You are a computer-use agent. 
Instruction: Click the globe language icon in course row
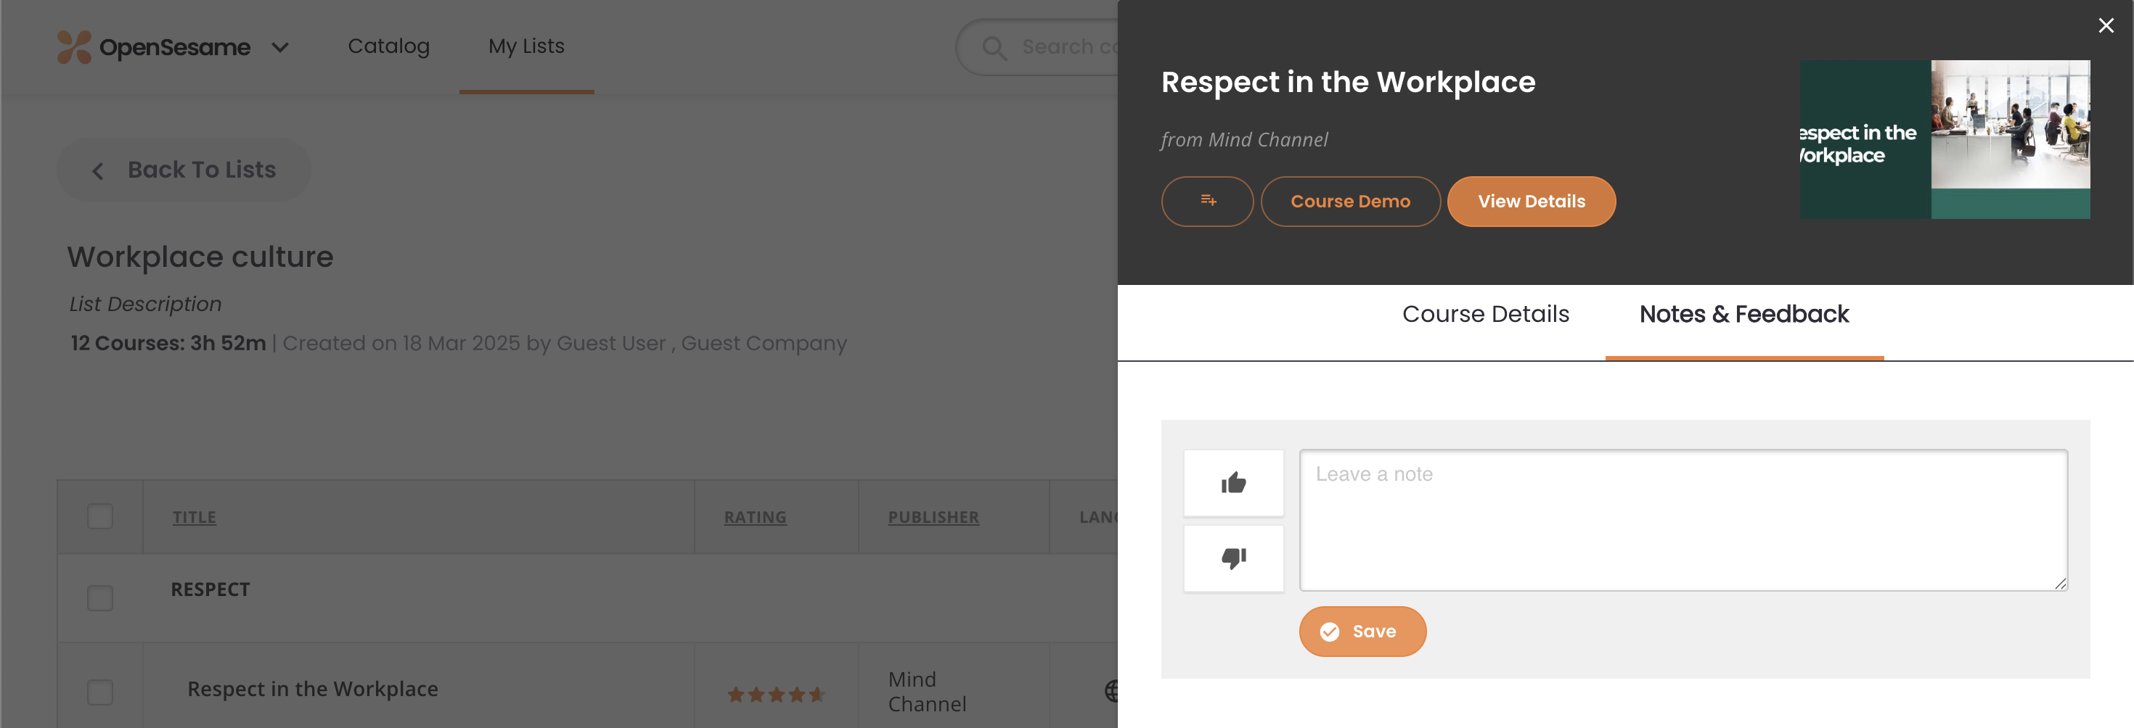(1111, 691)
